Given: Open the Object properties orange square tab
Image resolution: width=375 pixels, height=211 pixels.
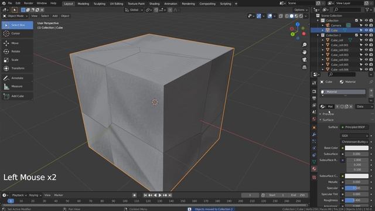Looking at the screenshot, I should (x=314, y=128).
